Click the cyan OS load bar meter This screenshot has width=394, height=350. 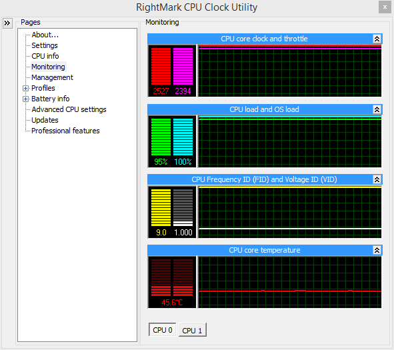[183, 137]
